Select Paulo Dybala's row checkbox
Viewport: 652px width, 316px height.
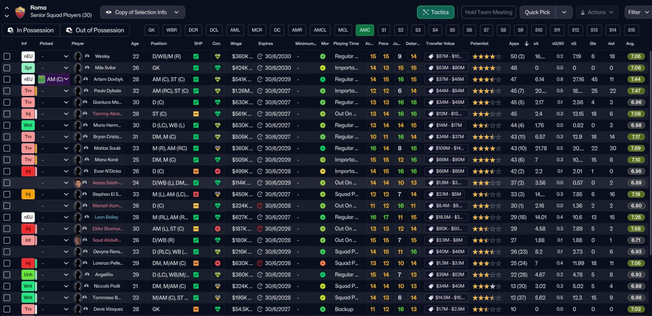(x=7, y=91)
